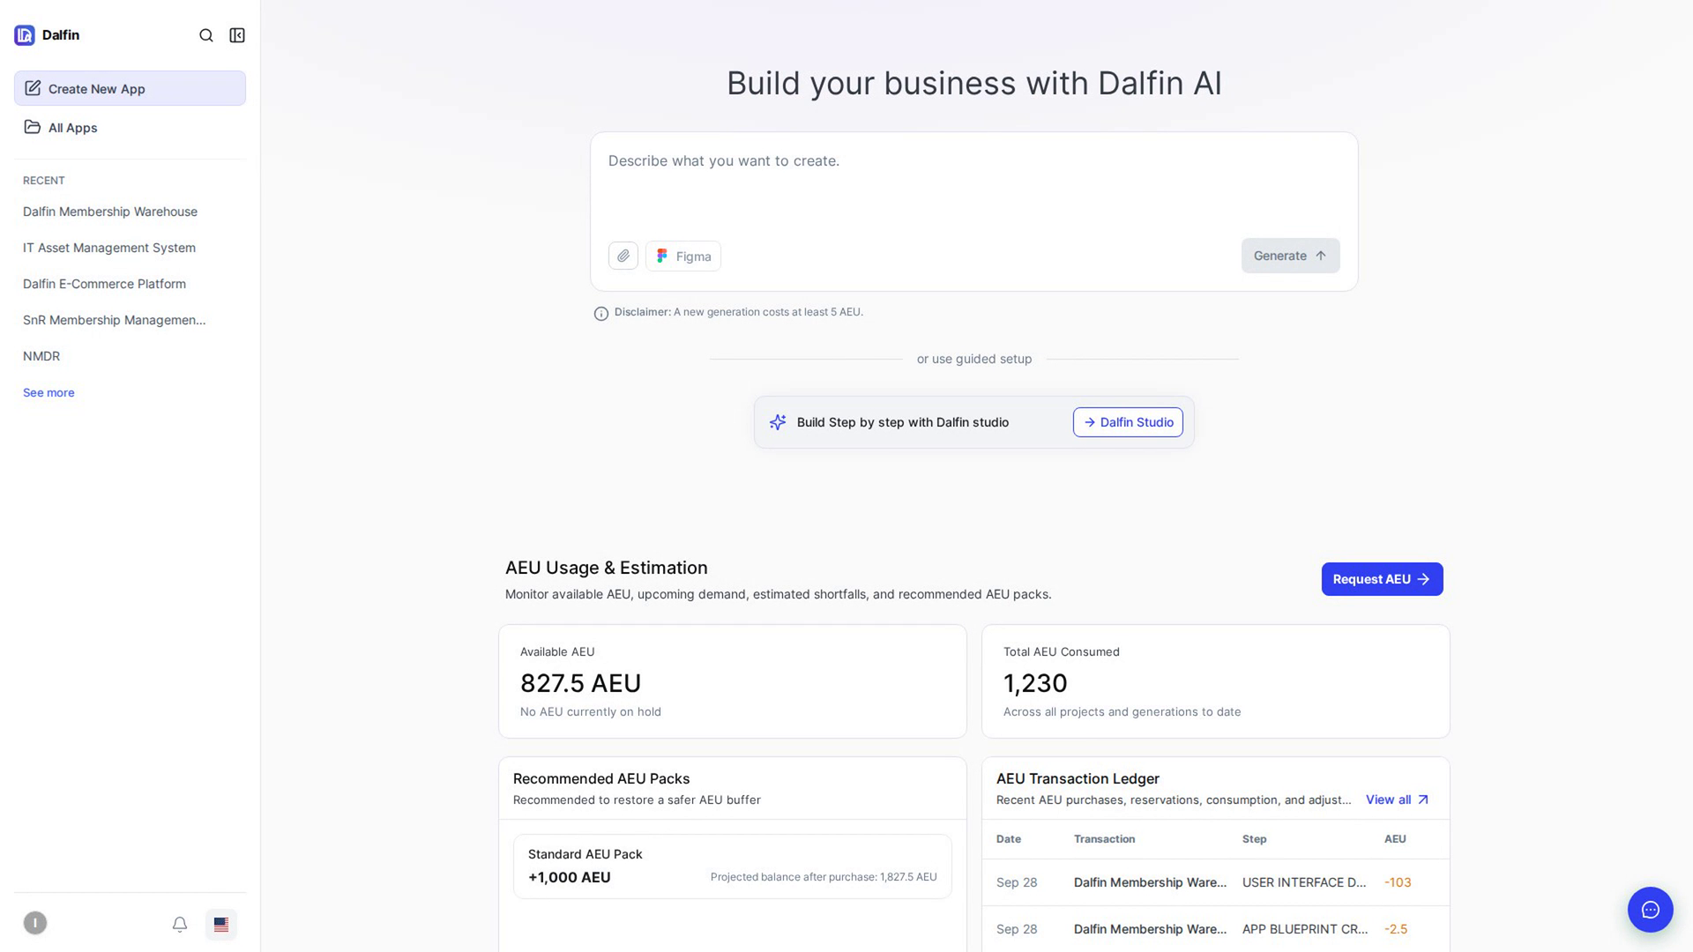This screenshot has width=1693, height=952.
Task: Click the Sep 28 row with -2.5 AEU
Action: (1215, 929)
